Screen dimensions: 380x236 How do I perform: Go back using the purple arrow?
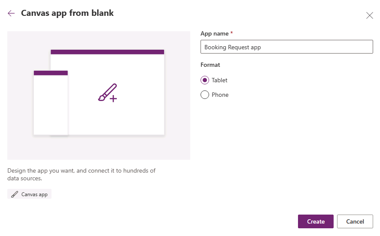[x=11, y=13]
